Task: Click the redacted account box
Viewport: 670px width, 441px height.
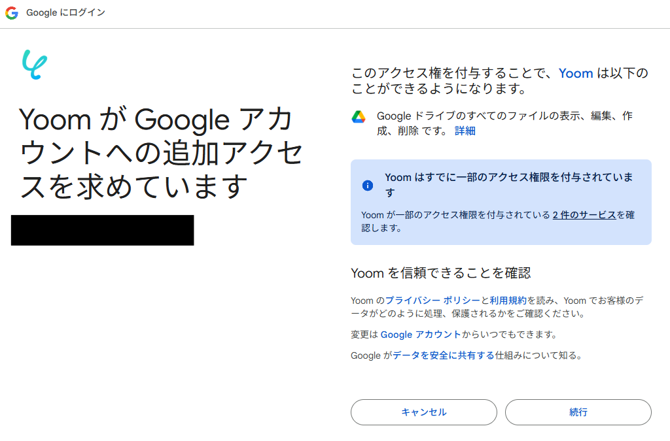Action: pyautogui.click(x=103, y=230)
